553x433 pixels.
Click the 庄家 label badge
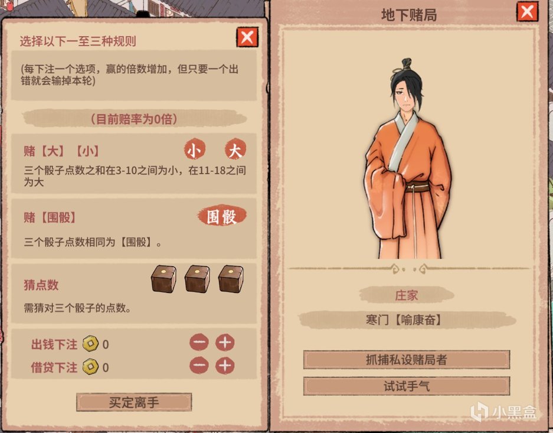click(x=407, y=295)
